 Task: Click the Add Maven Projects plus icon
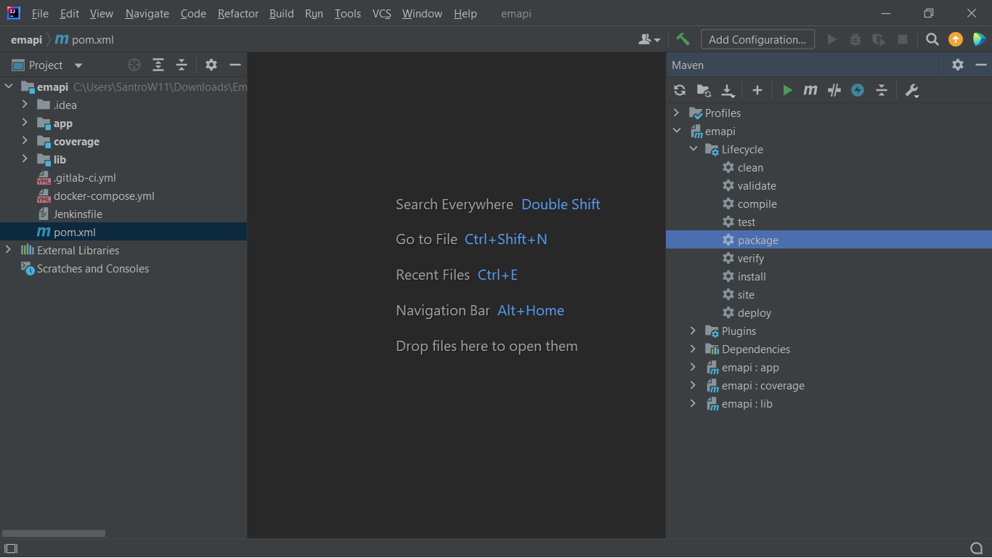click(x=757, y=90)
